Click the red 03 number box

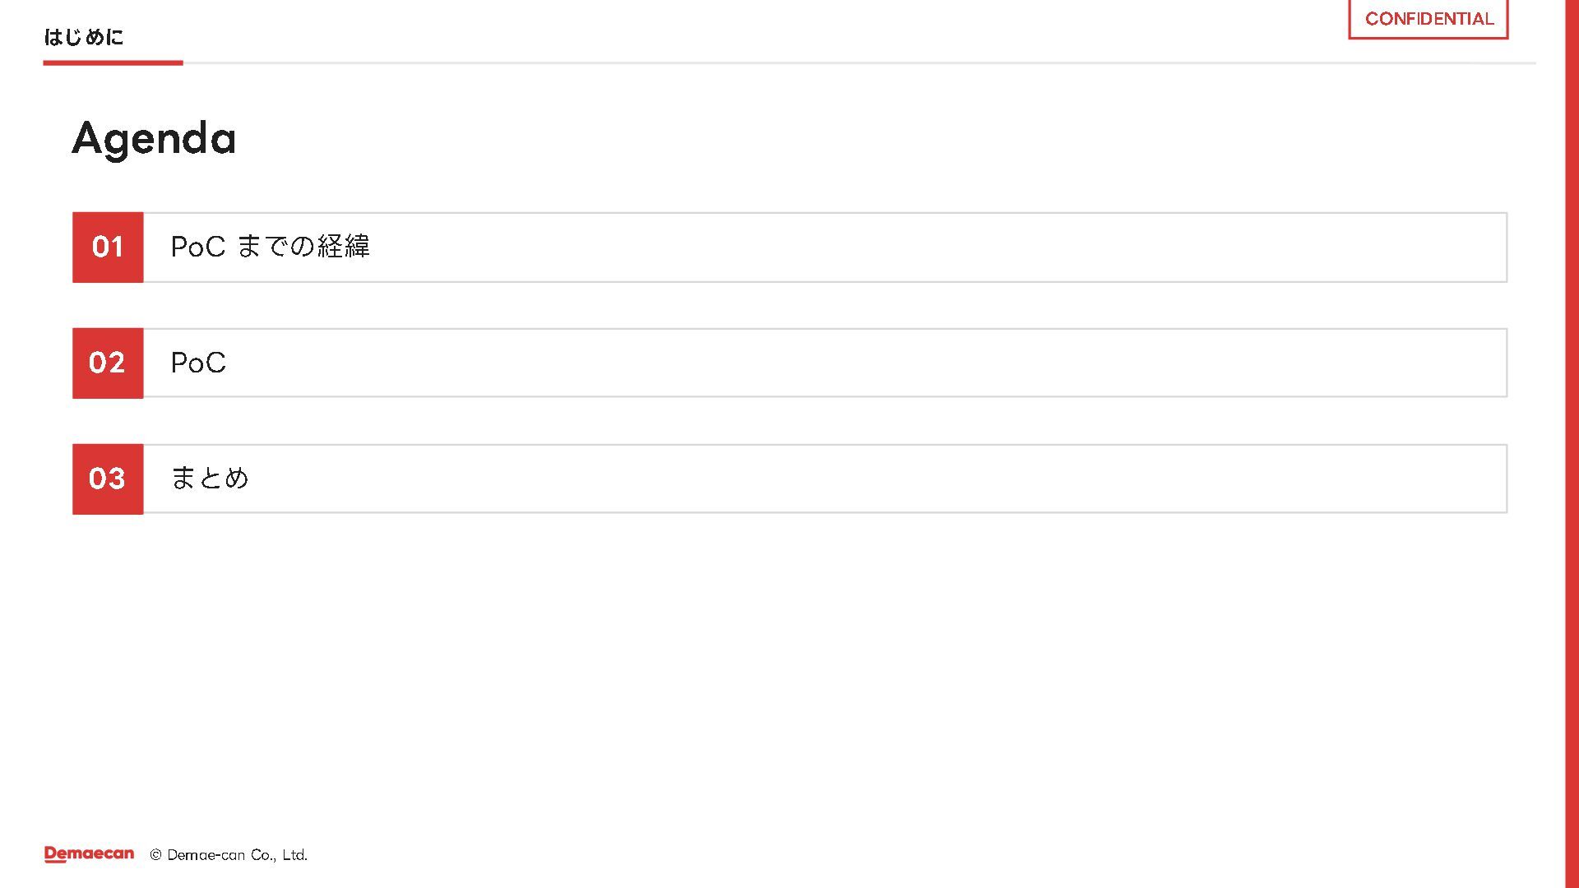click(108, 479)
